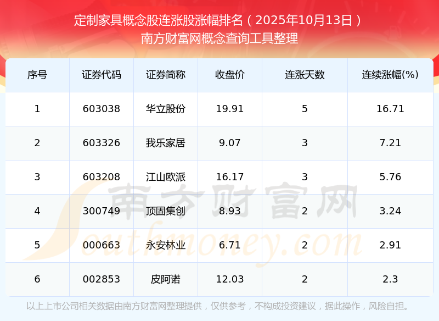Viewport: 439px width, 321px height.
Task: Click the 收盘价 column header
Action: pyautogui.click(x=230, y=75)
